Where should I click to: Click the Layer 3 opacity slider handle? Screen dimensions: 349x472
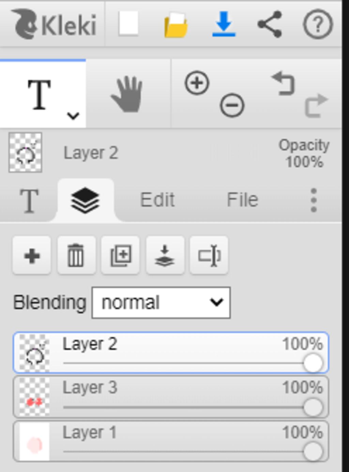tap(313, 407)
